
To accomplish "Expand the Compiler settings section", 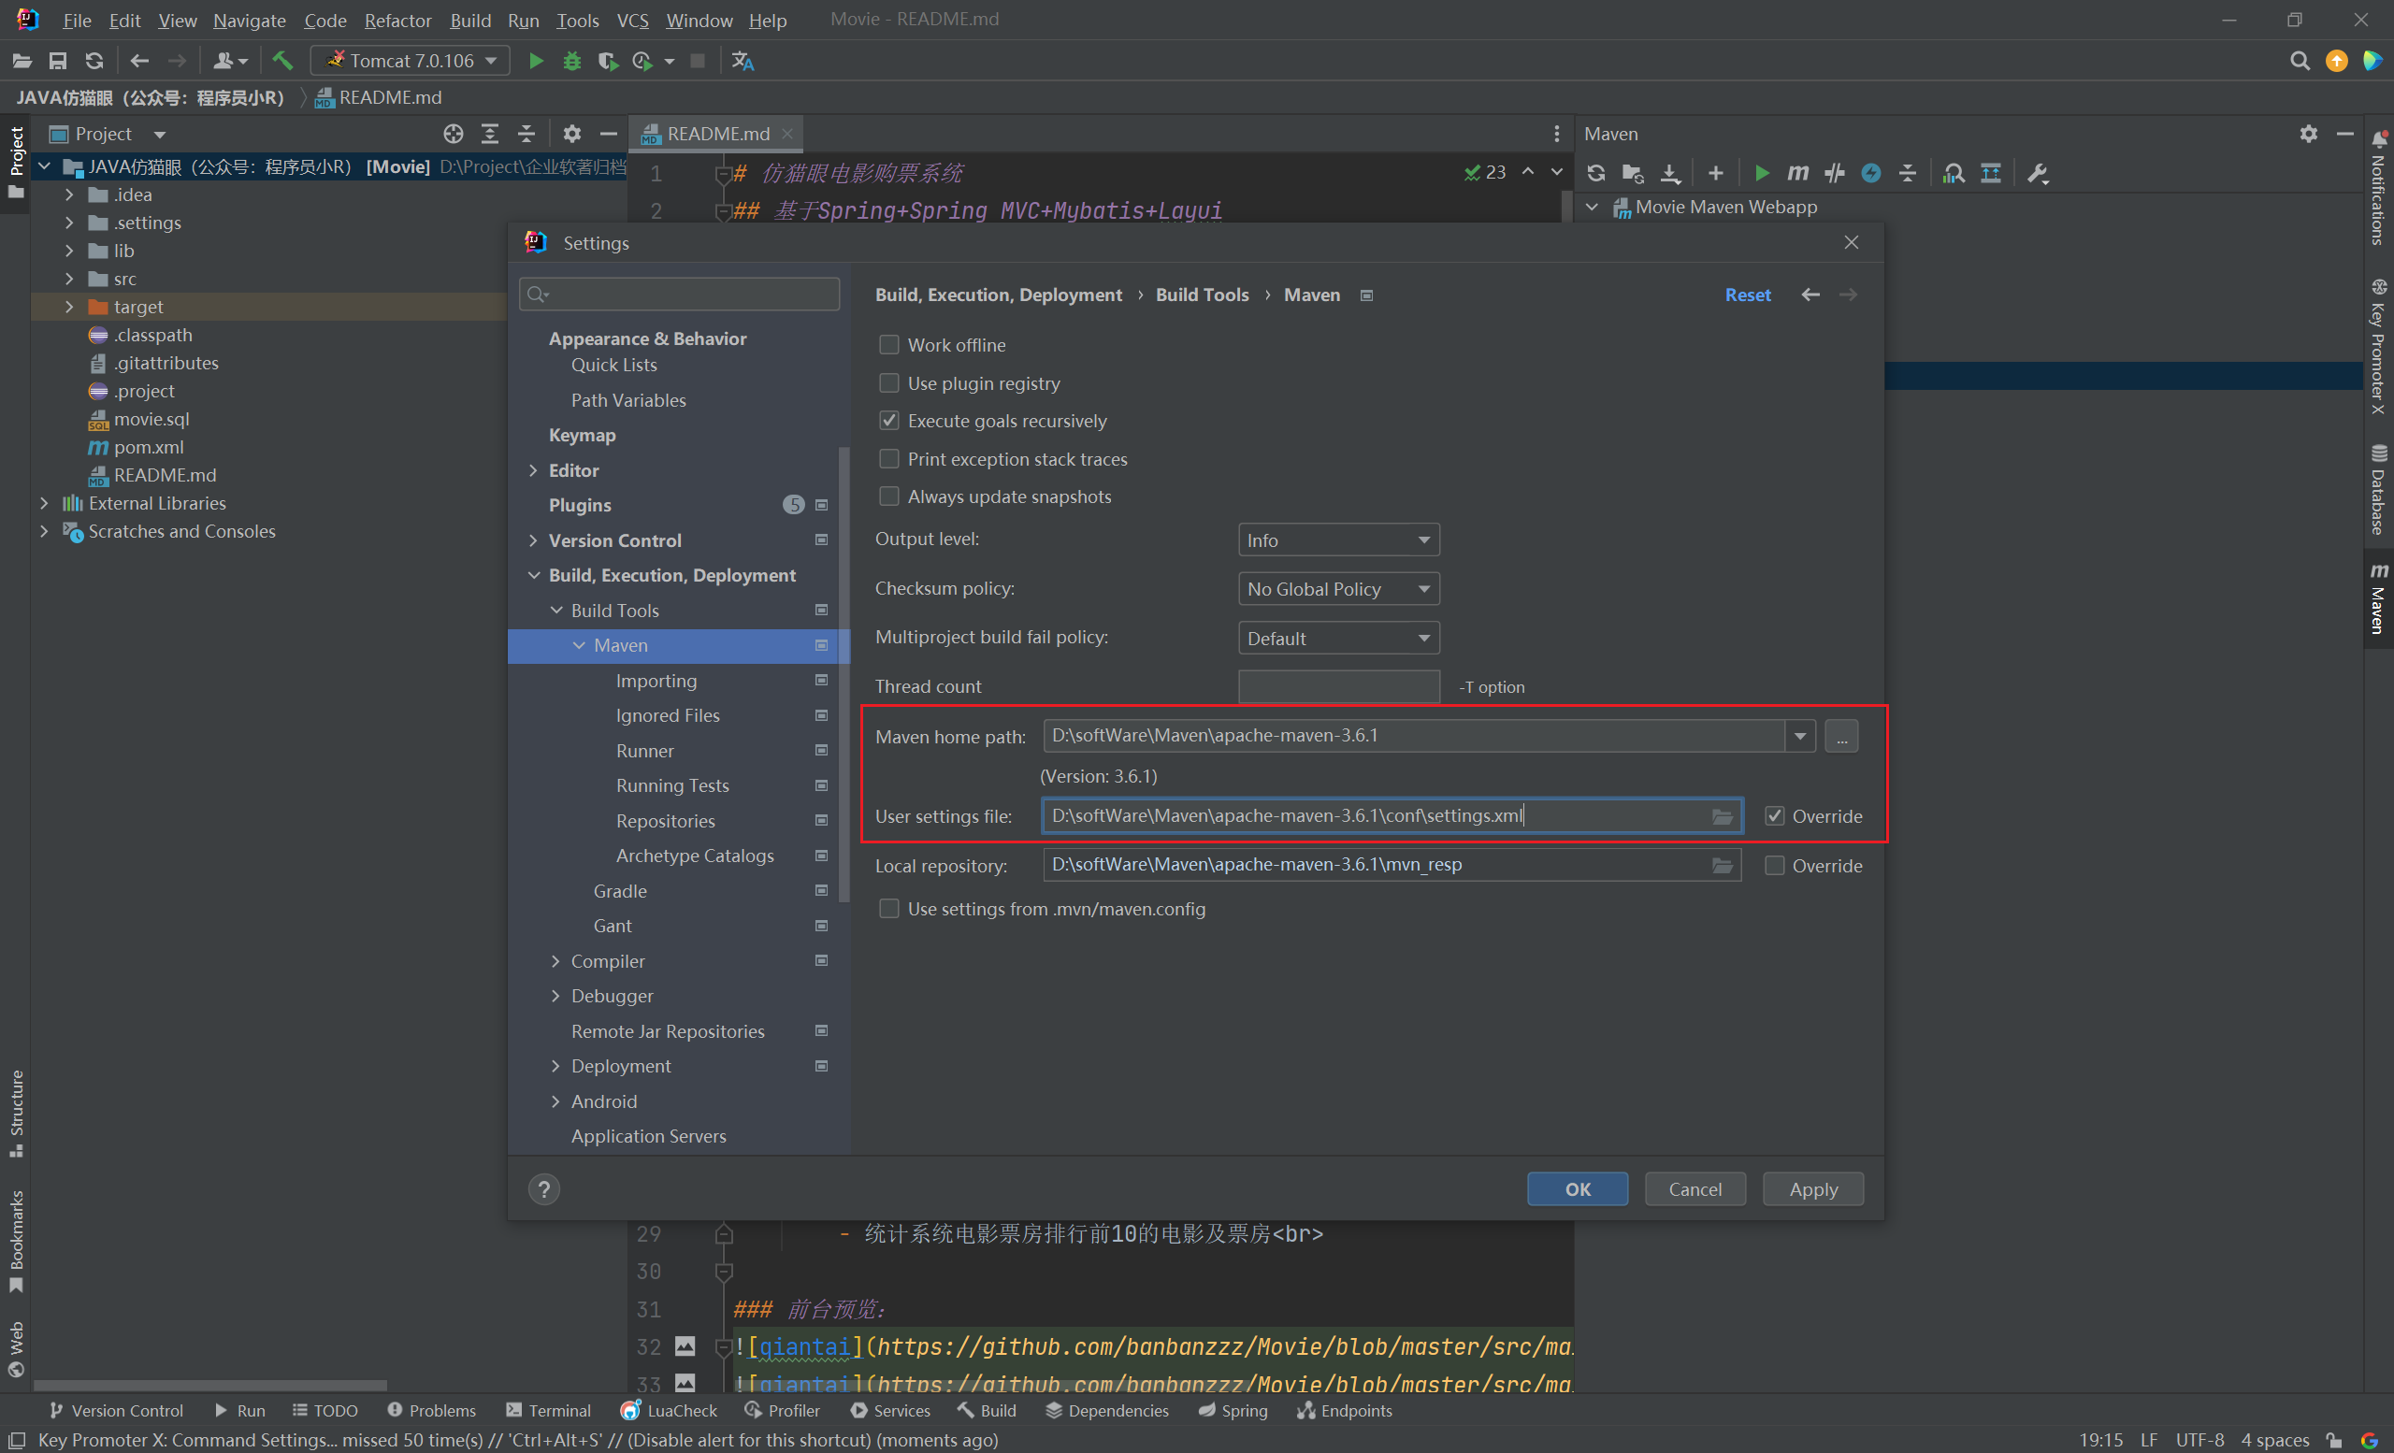I will pyautogui.click(x=554, y=959).
